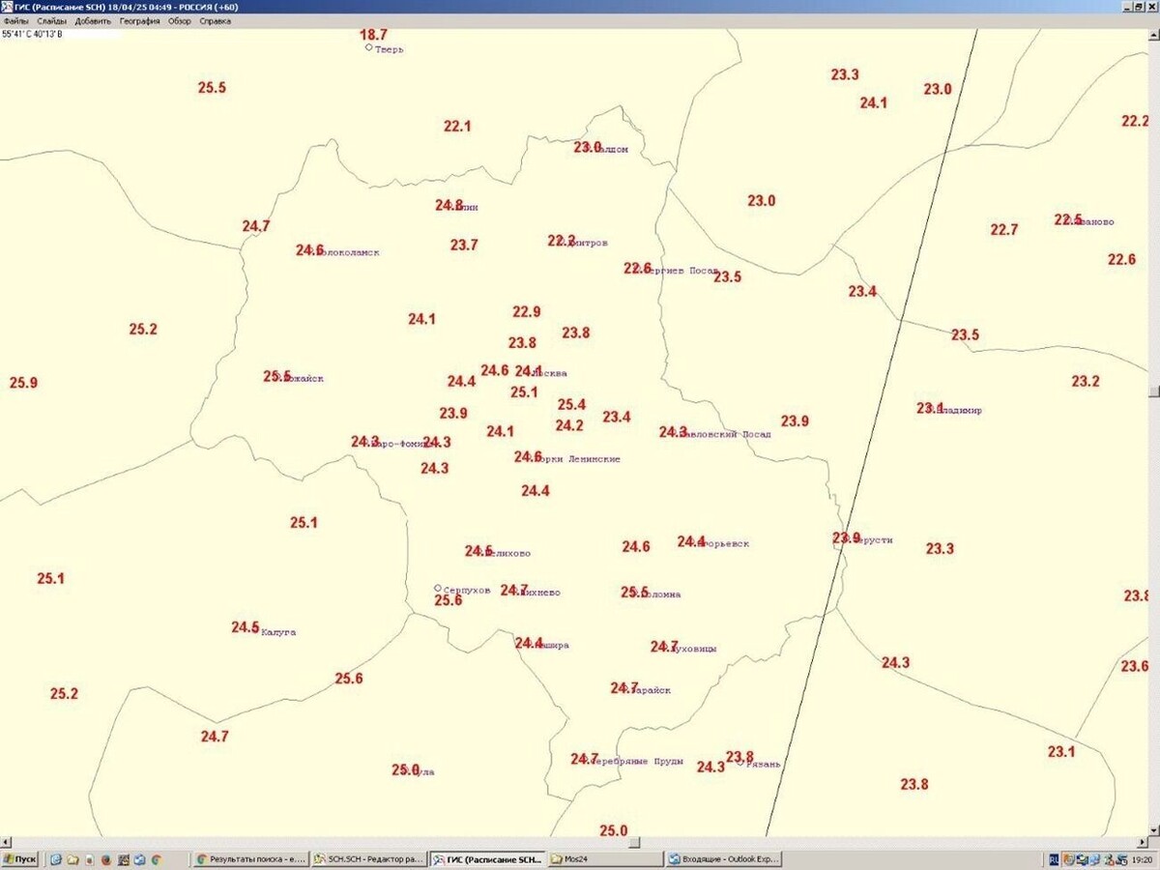Launch Chrome from the quick launch bar
1160x870 pixels.
tap(156, 858)
